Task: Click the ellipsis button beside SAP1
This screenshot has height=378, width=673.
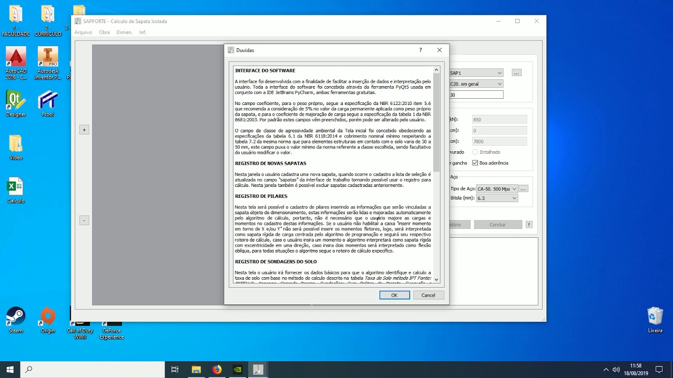Action: pyautogui.click(x=516, y=73)
